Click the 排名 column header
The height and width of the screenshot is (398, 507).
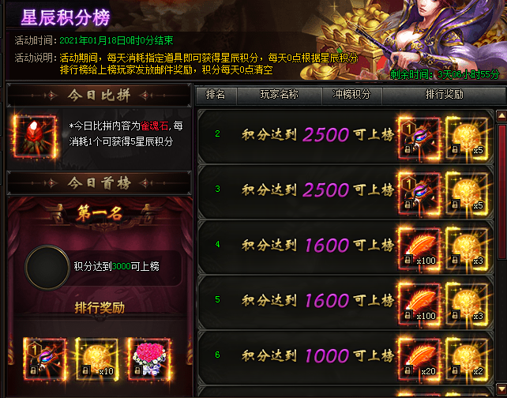pyautogui.click(x=216, y=95)
